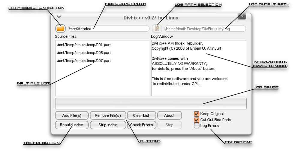Screen dimensions: 300x154
Task: Click the Add File(s) button
Action: coord(72,115)
